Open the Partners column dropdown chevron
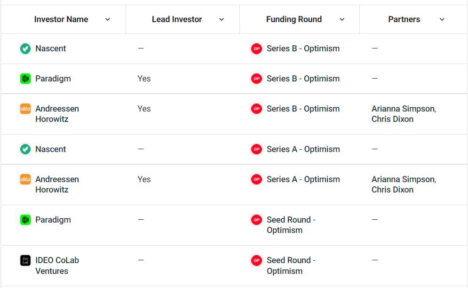Viewport: 468px width, 288px height. tap(442, 19)
